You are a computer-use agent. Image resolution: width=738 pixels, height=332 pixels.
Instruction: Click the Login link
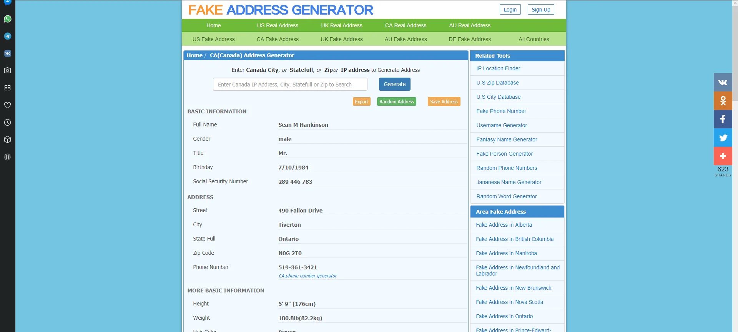click(510, 10)
